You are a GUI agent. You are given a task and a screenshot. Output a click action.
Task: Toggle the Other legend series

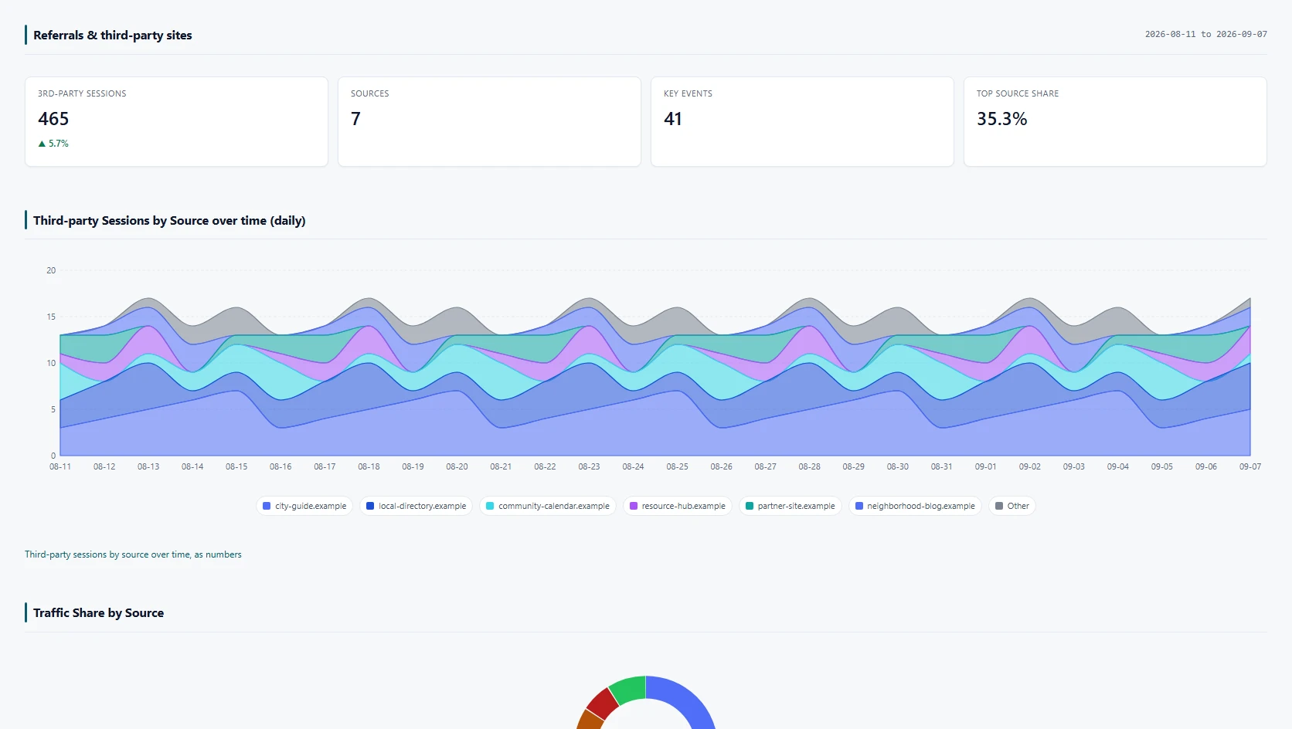click(x=1011, y=506)
